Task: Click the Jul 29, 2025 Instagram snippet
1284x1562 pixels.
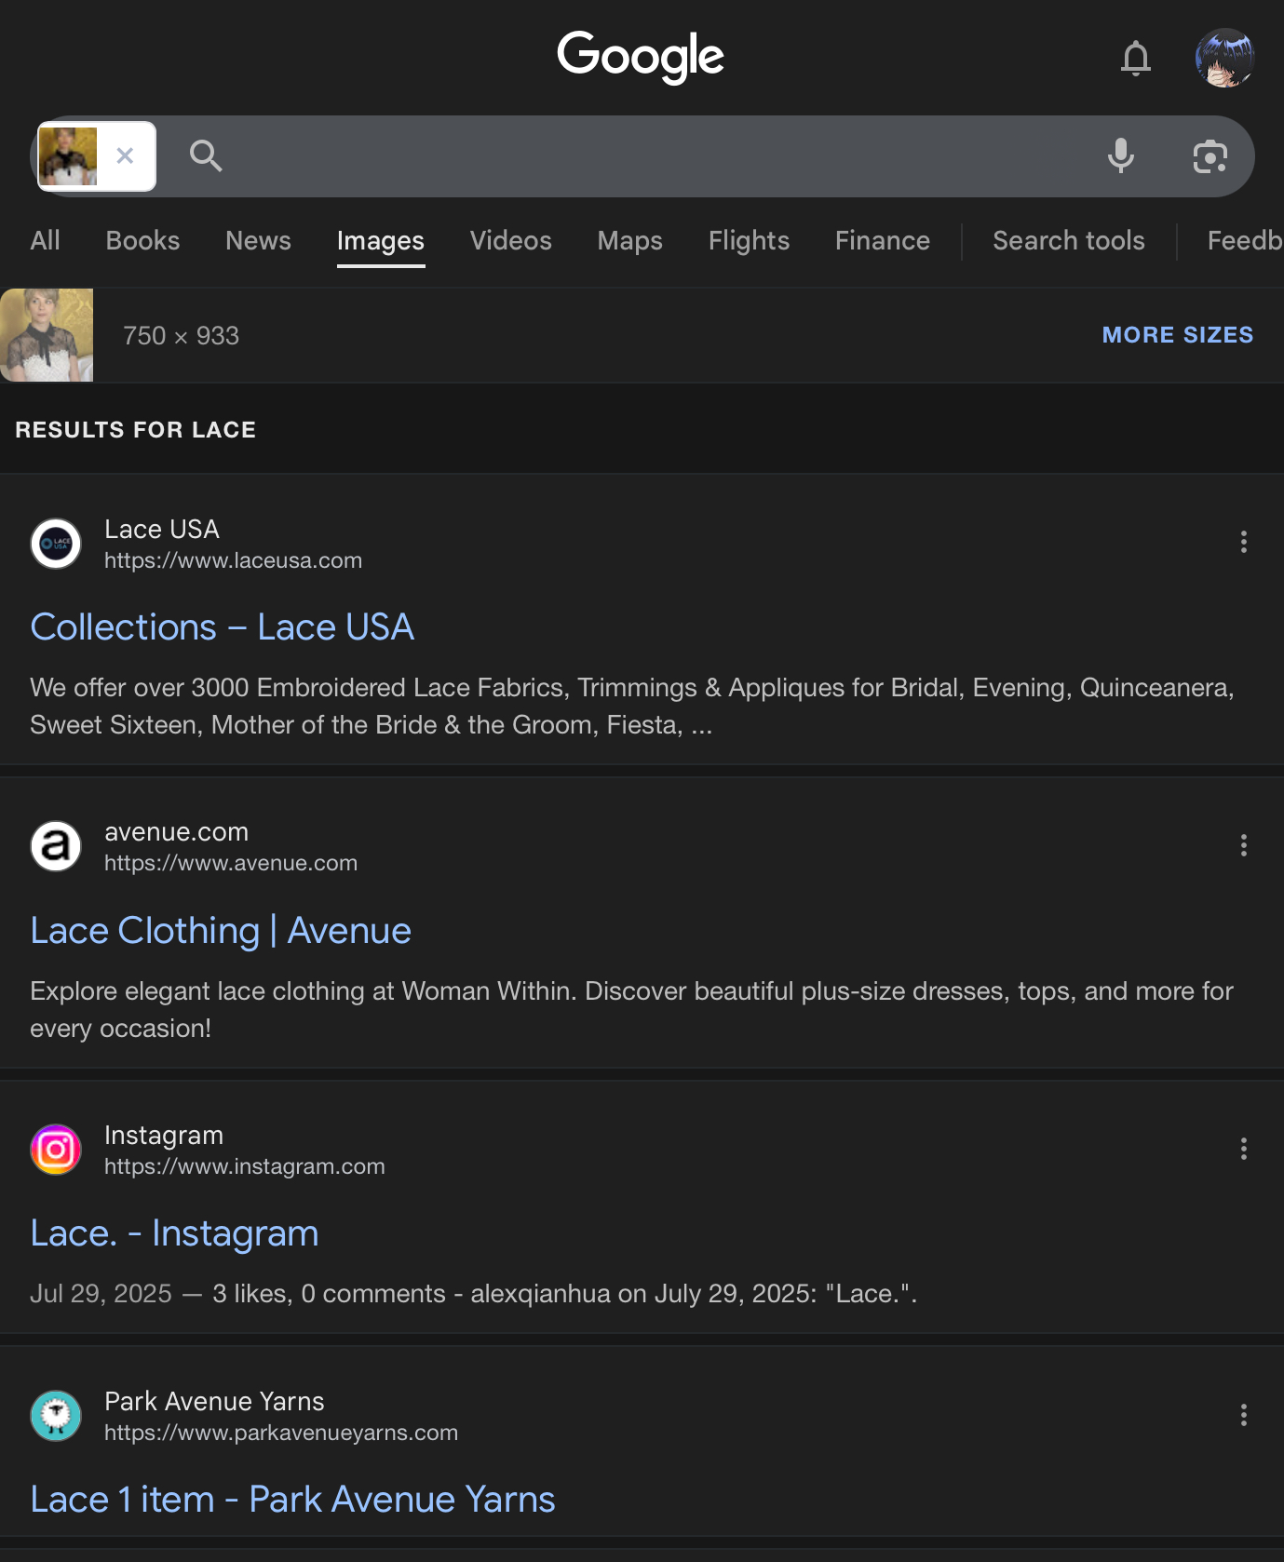Action: pyautogui.click(x=474, y=1294)
